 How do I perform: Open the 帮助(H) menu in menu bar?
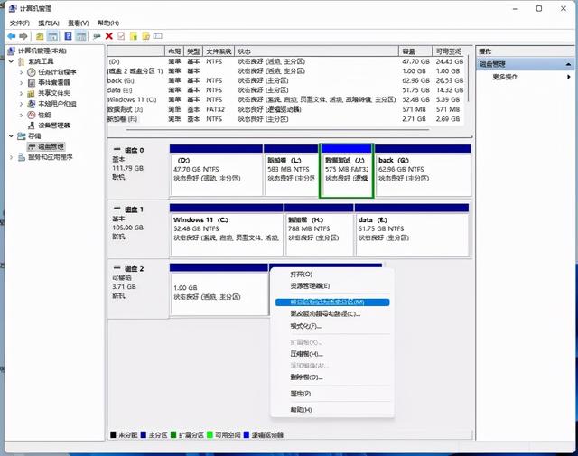(108, 23)
